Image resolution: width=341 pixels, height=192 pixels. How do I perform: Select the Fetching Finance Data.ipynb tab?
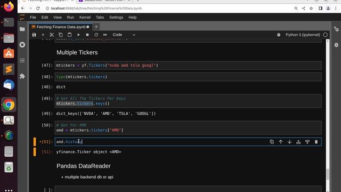[61, 27]
